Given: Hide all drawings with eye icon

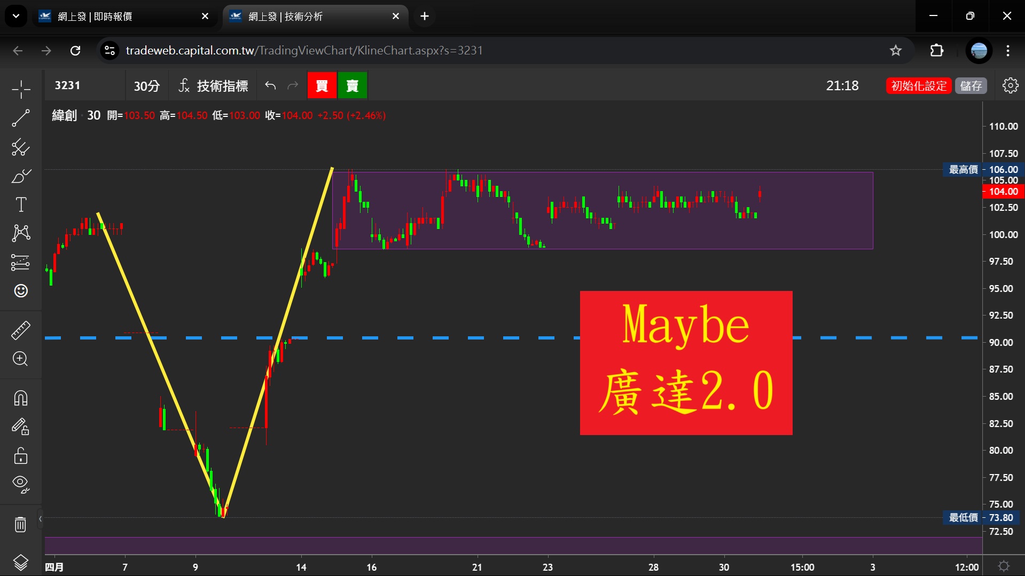Looking at the screenshot, I should (x=21, y=484).
